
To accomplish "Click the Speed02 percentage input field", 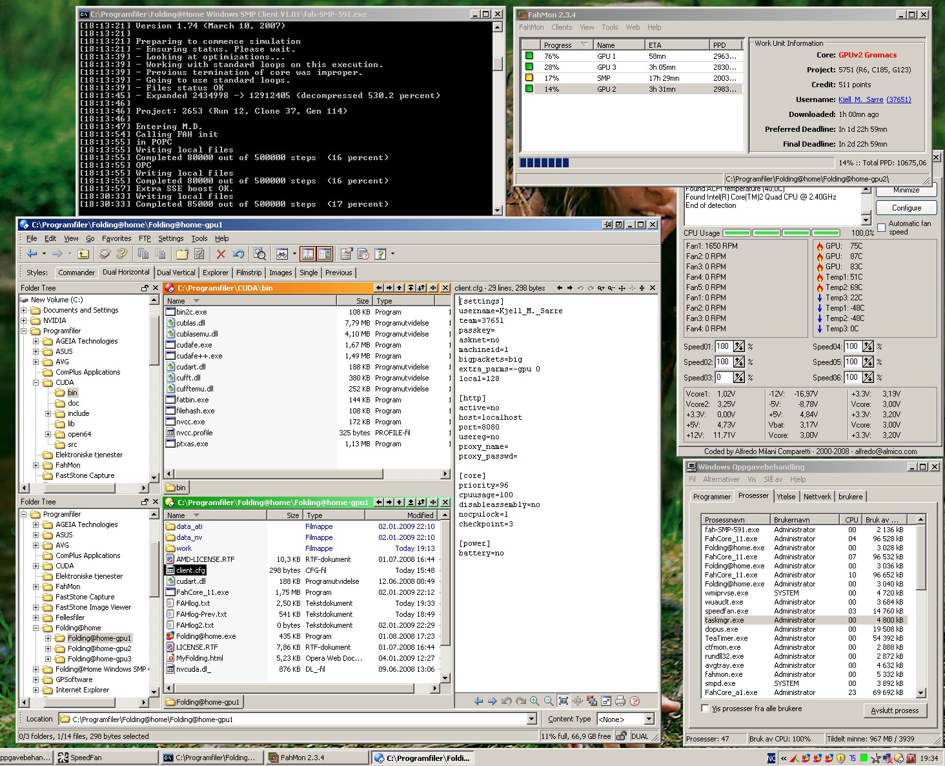I will [724, 362].
